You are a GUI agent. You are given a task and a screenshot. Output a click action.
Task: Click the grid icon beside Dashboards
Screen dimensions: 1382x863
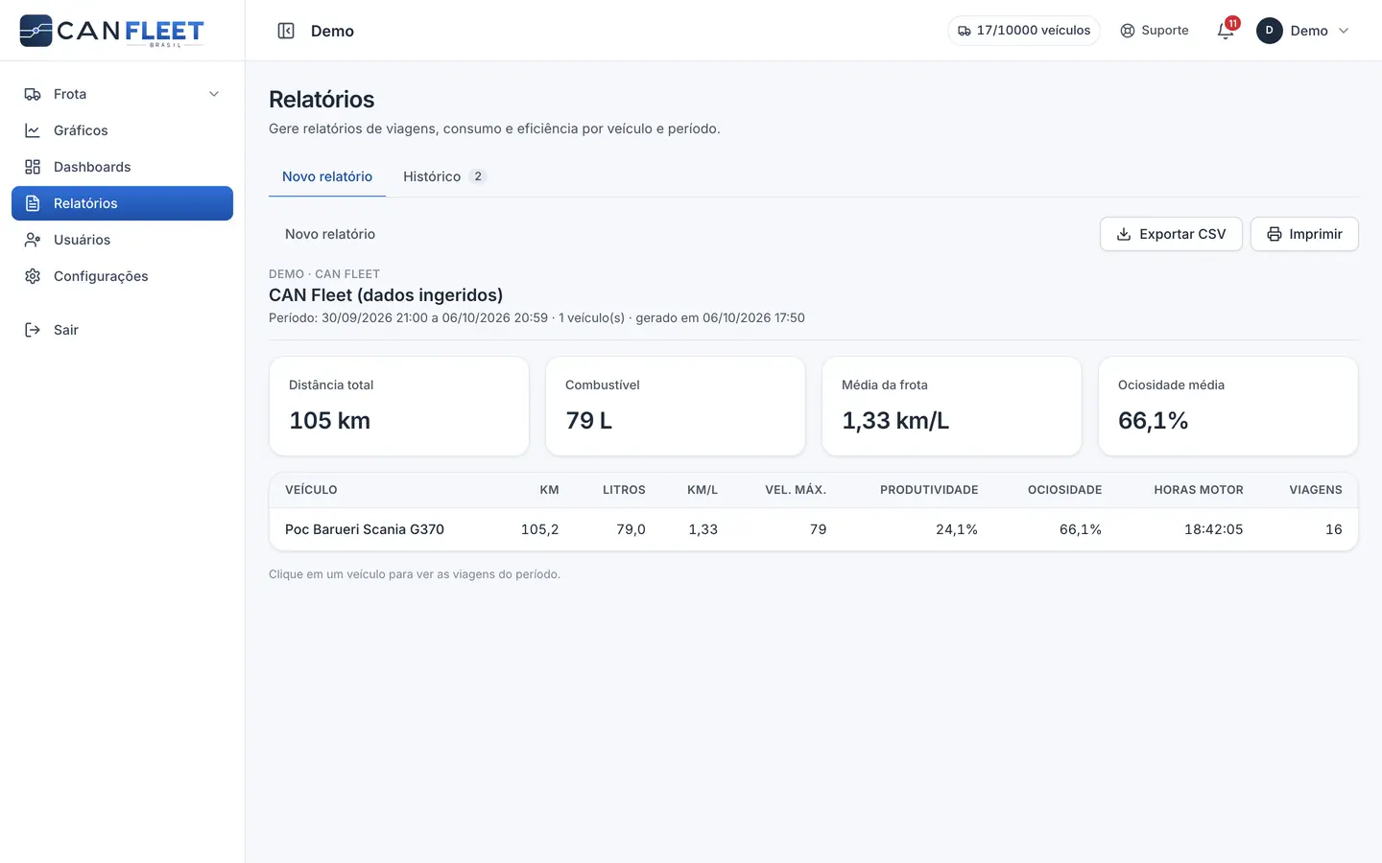[x=33, y=167]
